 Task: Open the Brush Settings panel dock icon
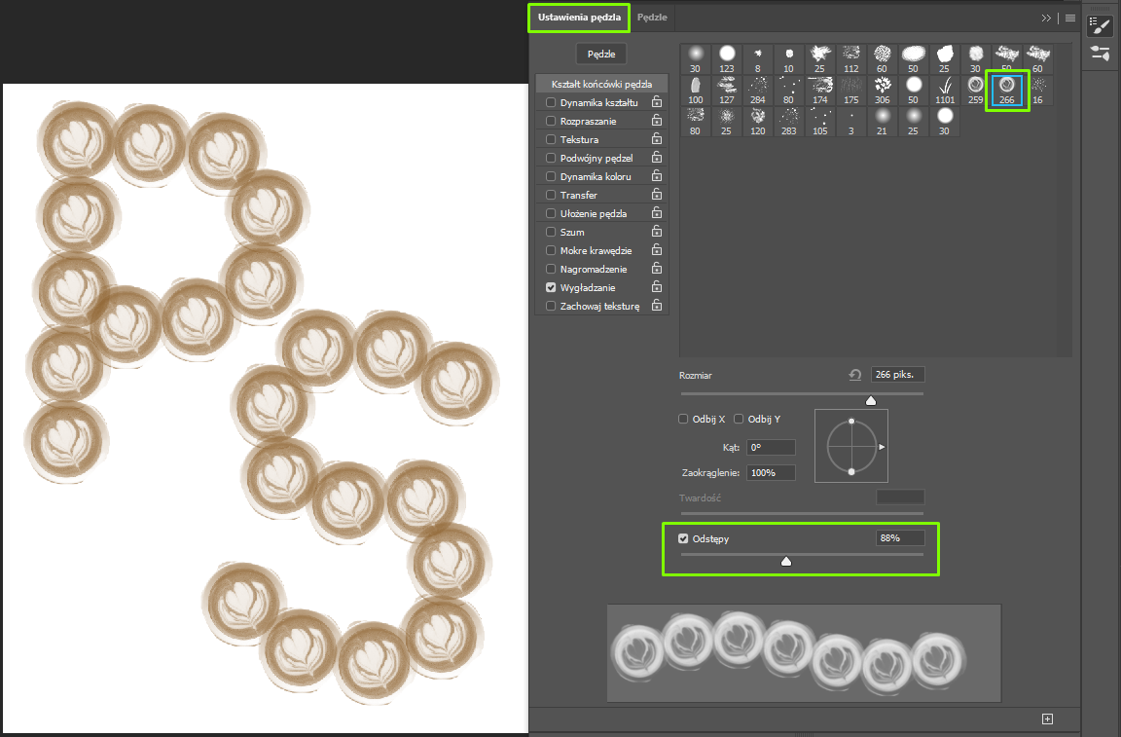(1100, 25)
